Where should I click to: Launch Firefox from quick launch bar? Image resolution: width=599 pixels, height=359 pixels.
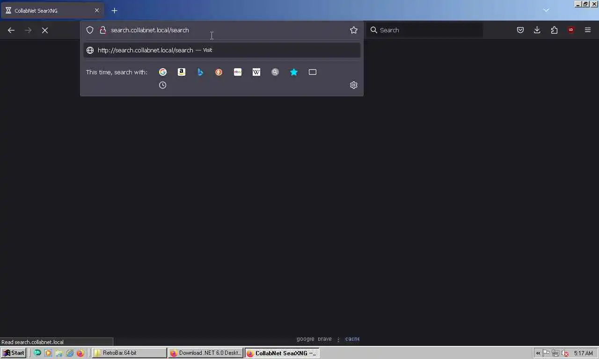click(x=80, y=353)
